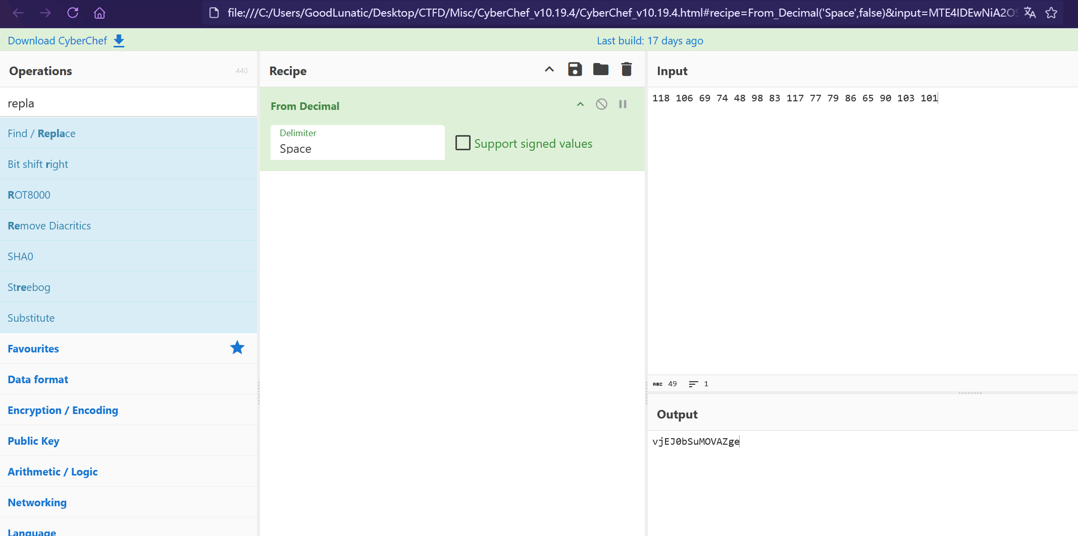
Task: Expand Arithmetic / Logic category
Action: (x=128, y=471)
